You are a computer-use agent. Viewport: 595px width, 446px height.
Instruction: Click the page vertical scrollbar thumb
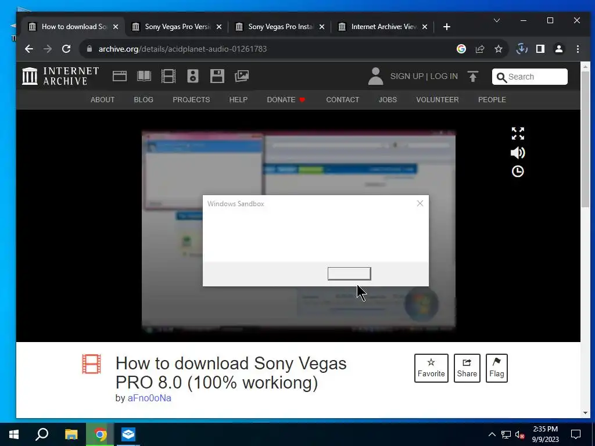coord(585,139)
